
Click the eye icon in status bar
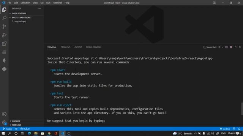16,129
